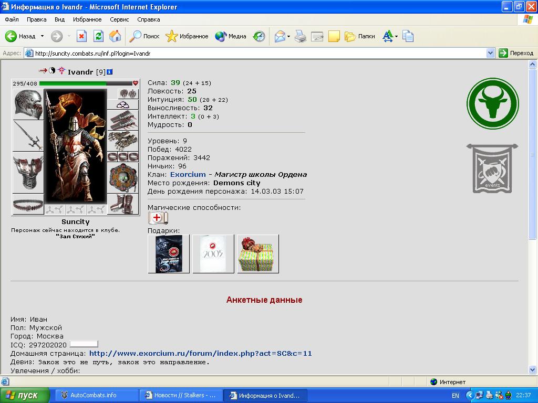This screenshot has width=538, height=403.
Task: Click the red cross clan emblem icon
Action: coord(61,71)
